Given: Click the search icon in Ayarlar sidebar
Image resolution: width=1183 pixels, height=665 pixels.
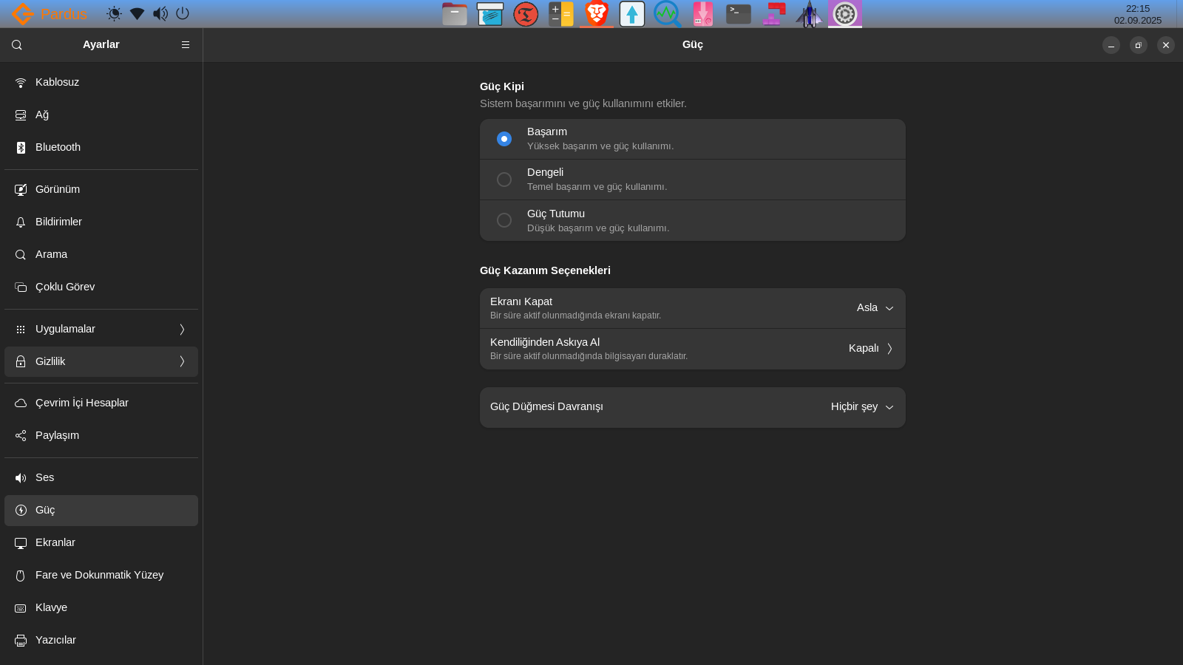Looking at the screenshot, I should coord(17,45).
